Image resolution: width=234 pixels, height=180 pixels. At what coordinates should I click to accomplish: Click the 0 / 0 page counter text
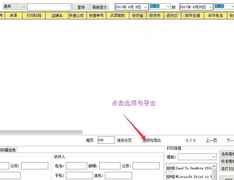(191, 140)
